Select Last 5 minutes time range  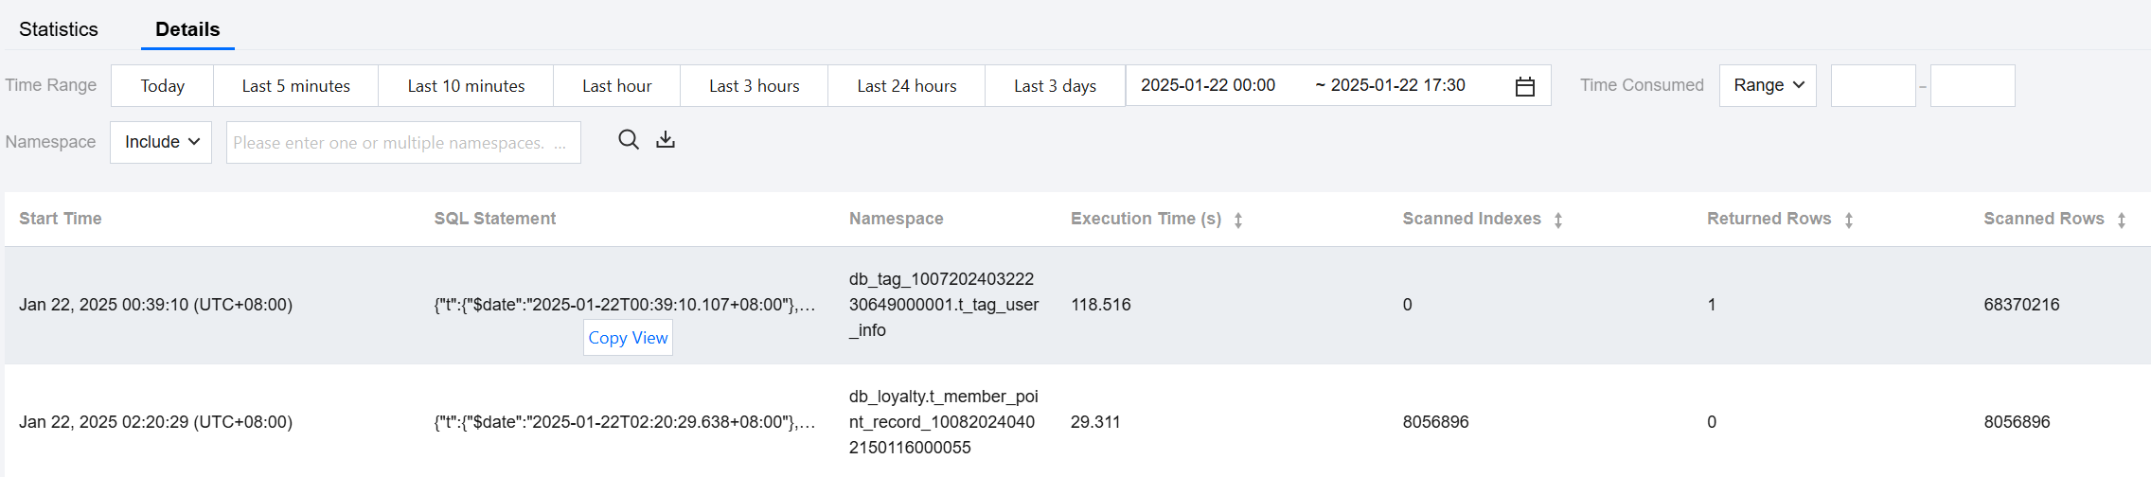tap(296, 86)
